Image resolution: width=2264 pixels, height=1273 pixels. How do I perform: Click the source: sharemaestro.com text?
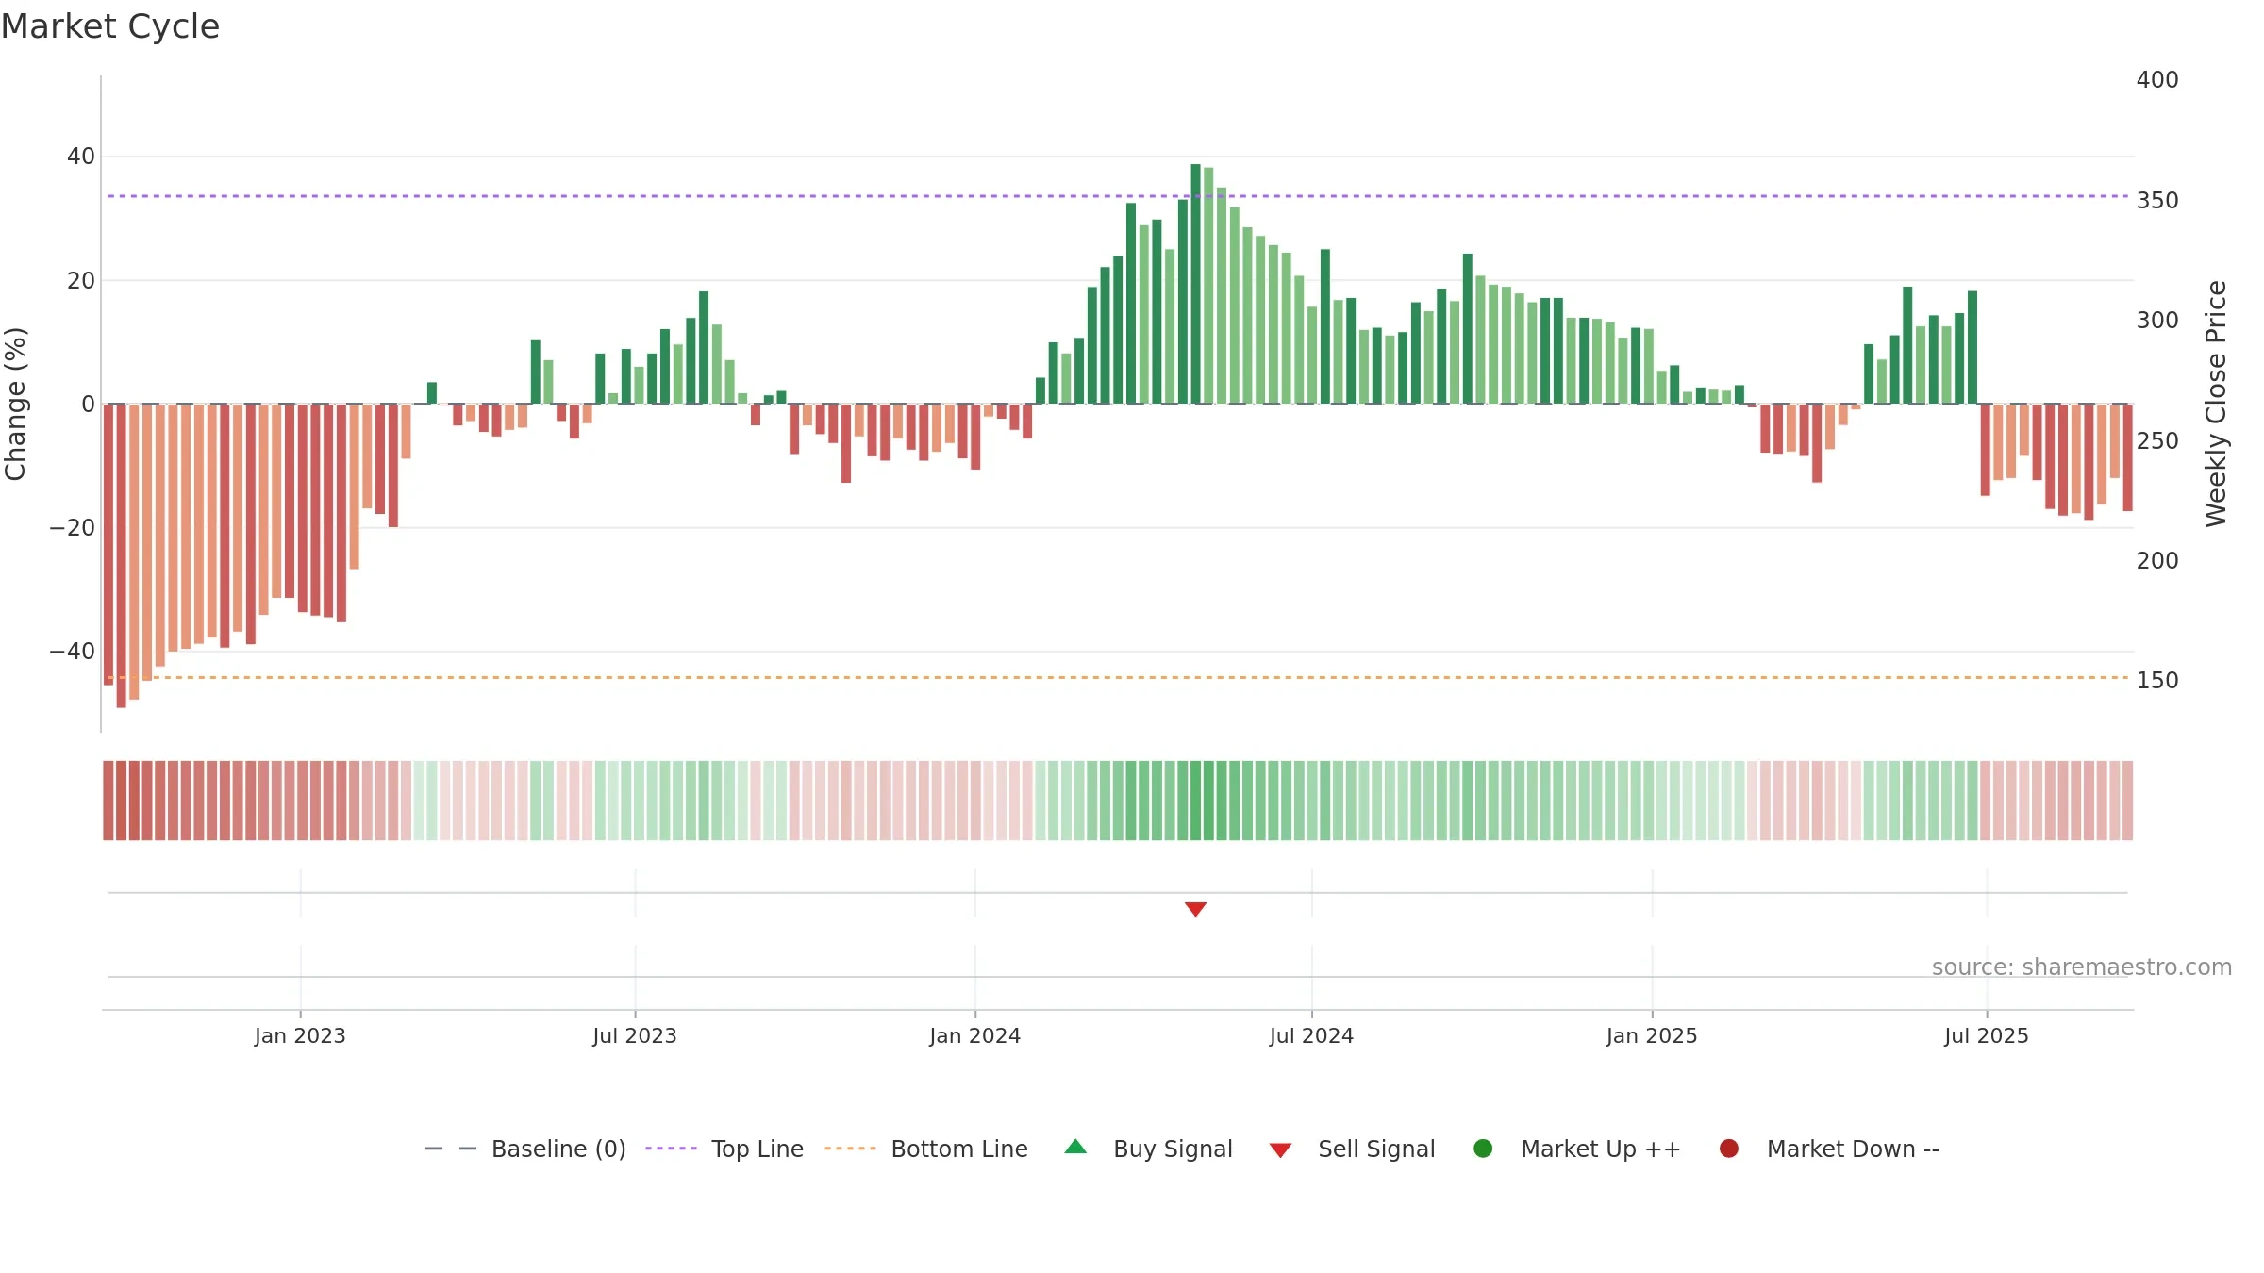pos(2082,967)
